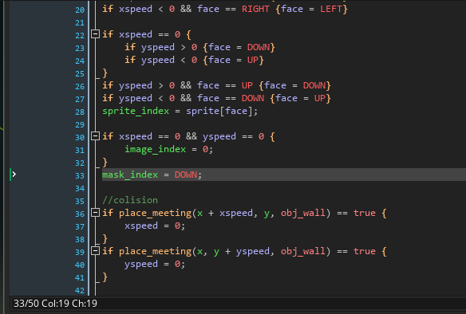Click 'obj_wall' on line 39
The image size is (466, 314).
(x=303, y=251)
